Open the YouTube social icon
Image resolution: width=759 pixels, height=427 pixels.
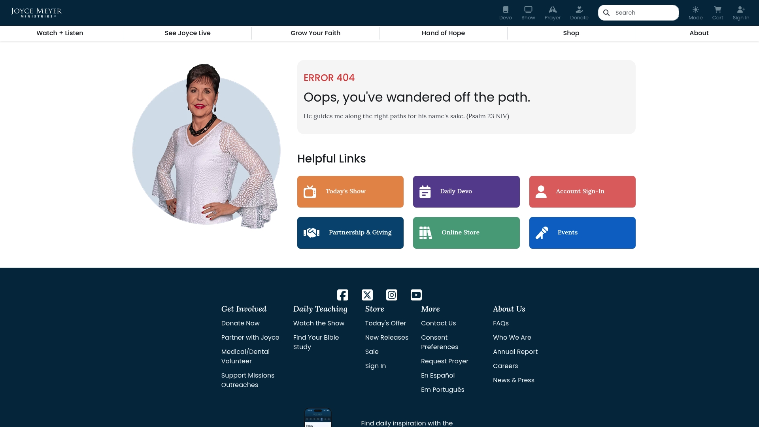tap(416, 295)
